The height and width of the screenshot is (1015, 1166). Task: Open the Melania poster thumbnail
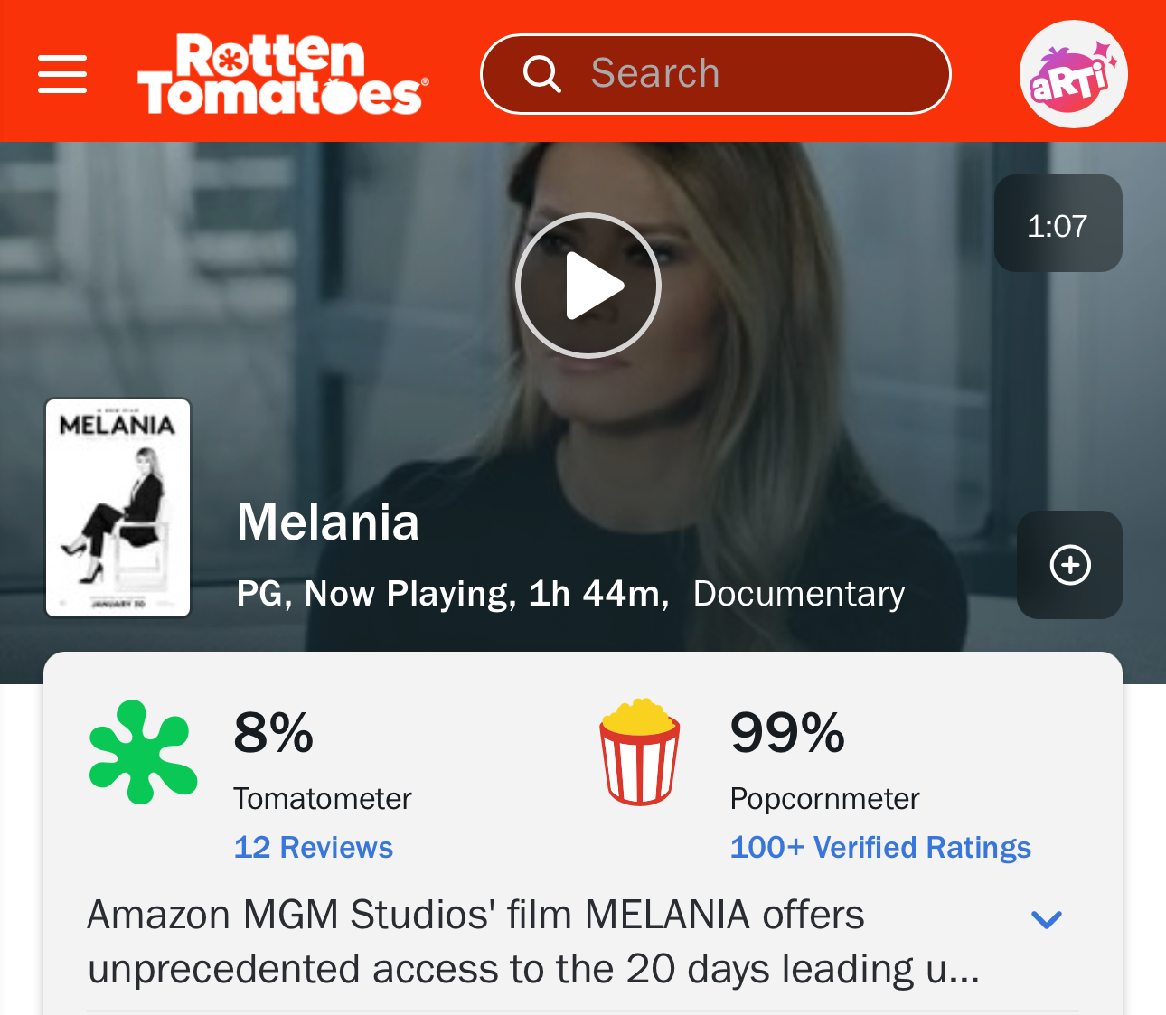pos(118,508)
